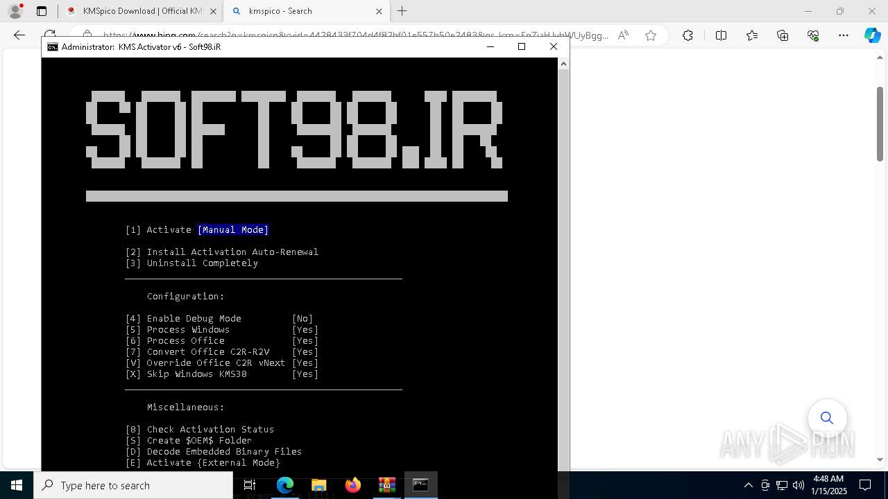Open the Windows Start menu
The image size is (888, 499).
17,485
